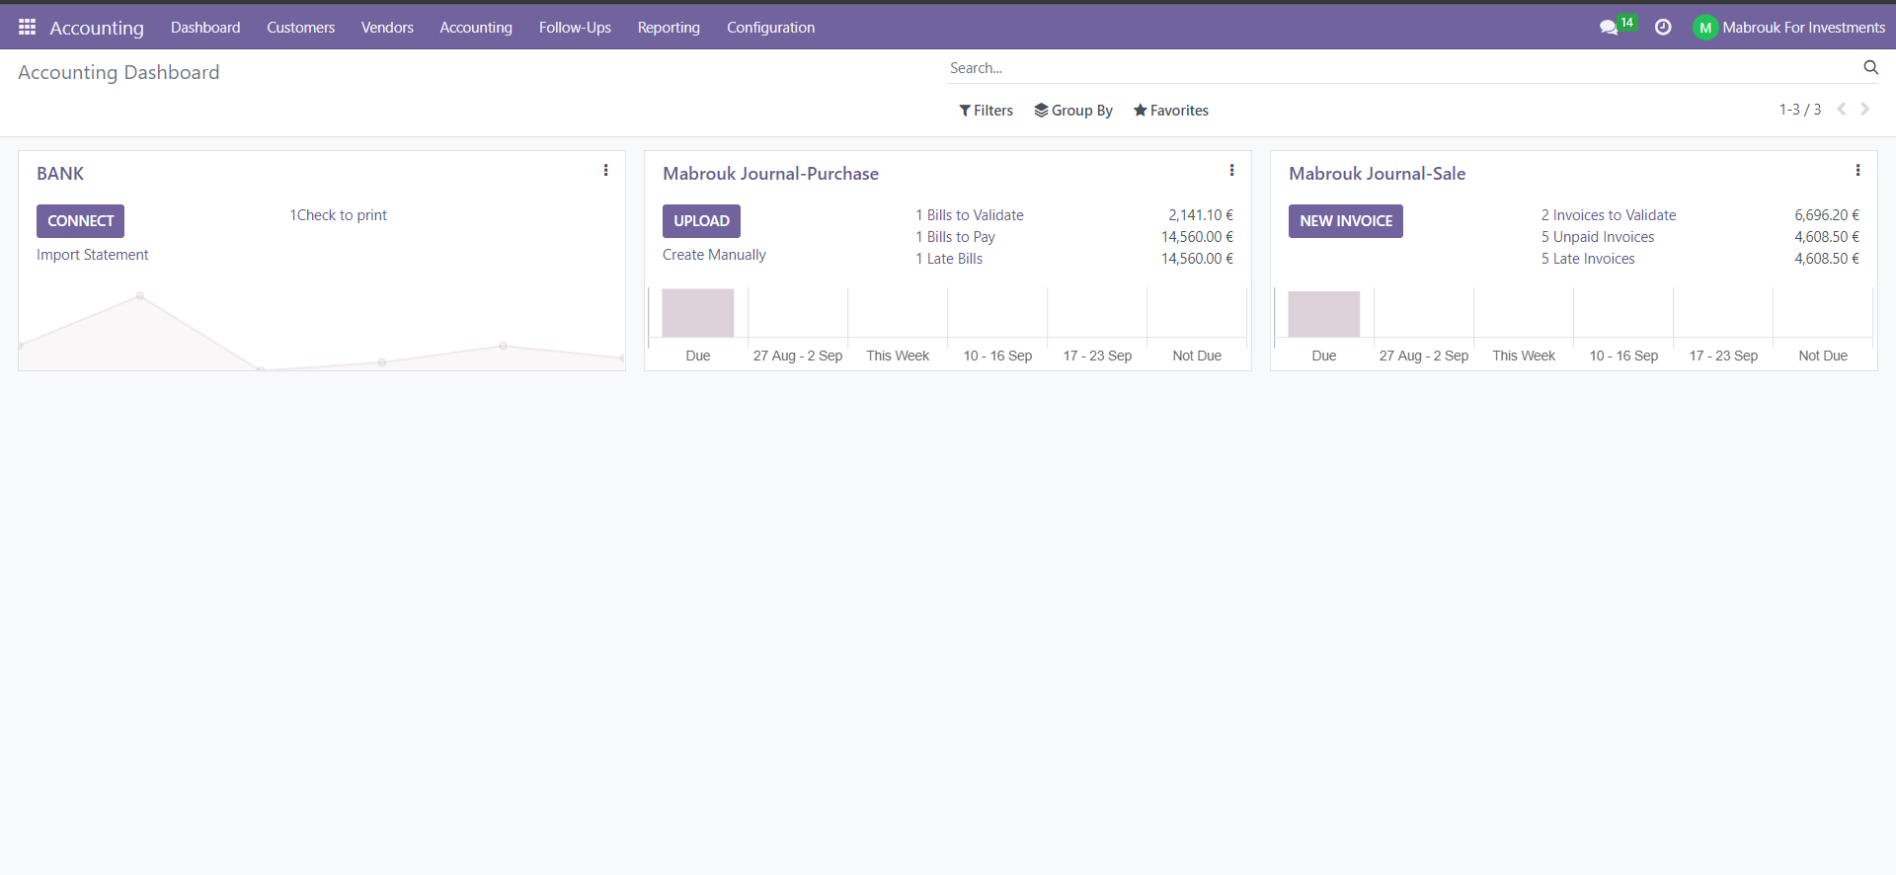Click the CONNECT button
The image size is (1896, 875).
pyautogui.click(x=80, y=221)
